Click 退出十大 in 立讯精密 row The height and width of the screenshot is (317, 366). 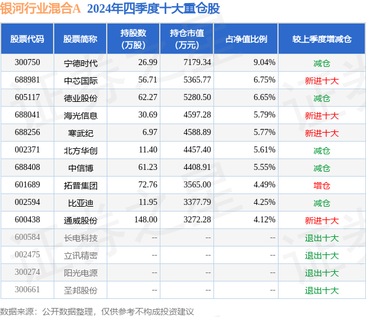[x=321, y=256]
